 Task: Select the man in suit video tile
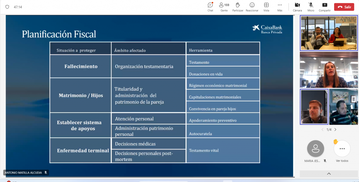pyautogui.click(x=314, y=107)
